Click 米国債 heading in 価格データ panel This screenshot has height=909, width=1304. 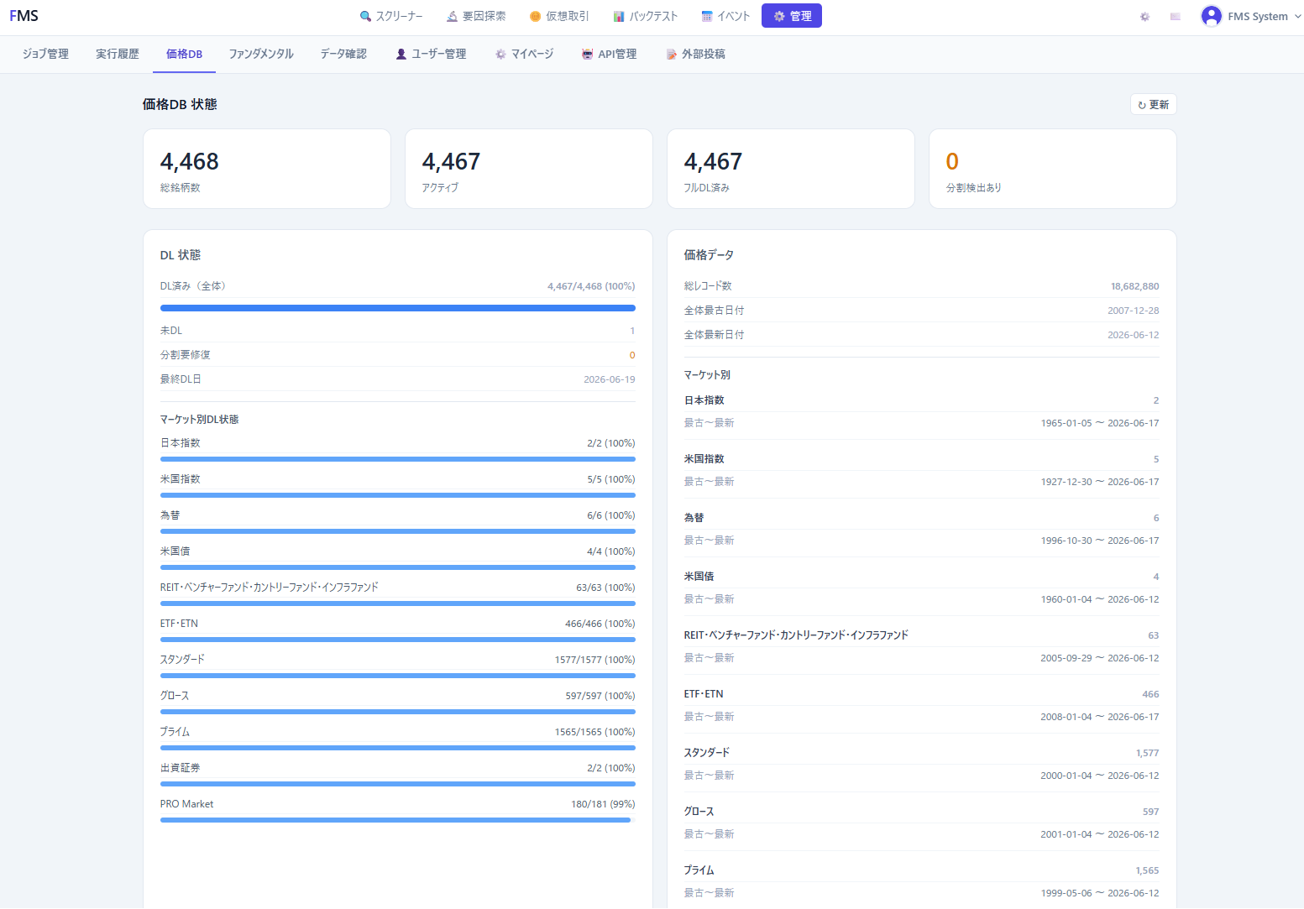pyautogui.click(x=699, y=577)
